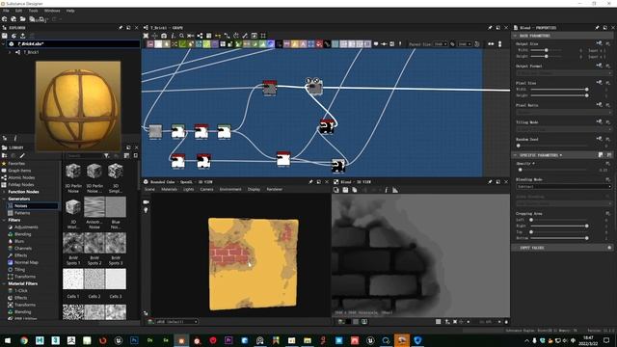617x347 pixels.
Task: Click the pin icon in the graph panel header
Action: click(490, 28)
